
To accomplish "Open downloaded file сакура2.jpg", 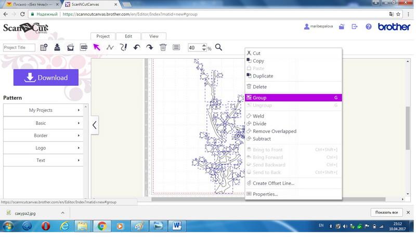I will tap(25, 214).
